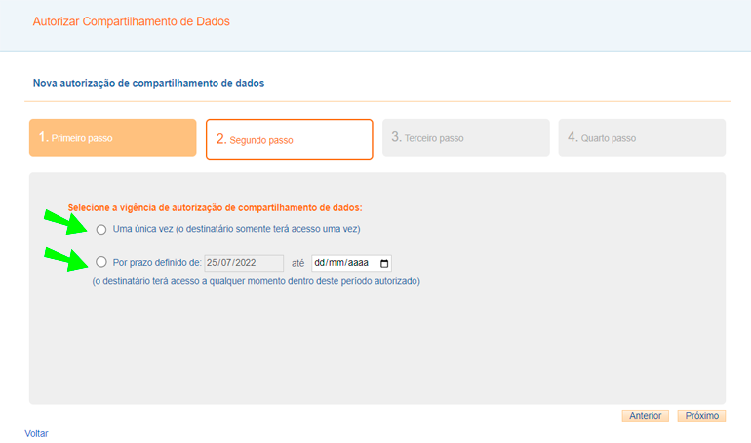Choose the "Por prazo definido de" radio option
The height and width of the screenshot is (443, 751).
click(x=101, y=263)
